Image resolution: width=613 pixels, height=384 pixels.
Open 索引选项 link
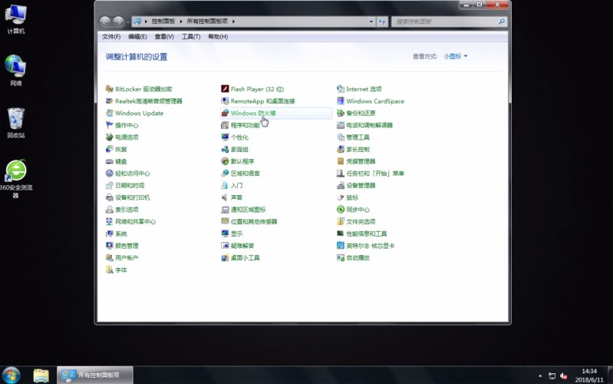[127, 210]
